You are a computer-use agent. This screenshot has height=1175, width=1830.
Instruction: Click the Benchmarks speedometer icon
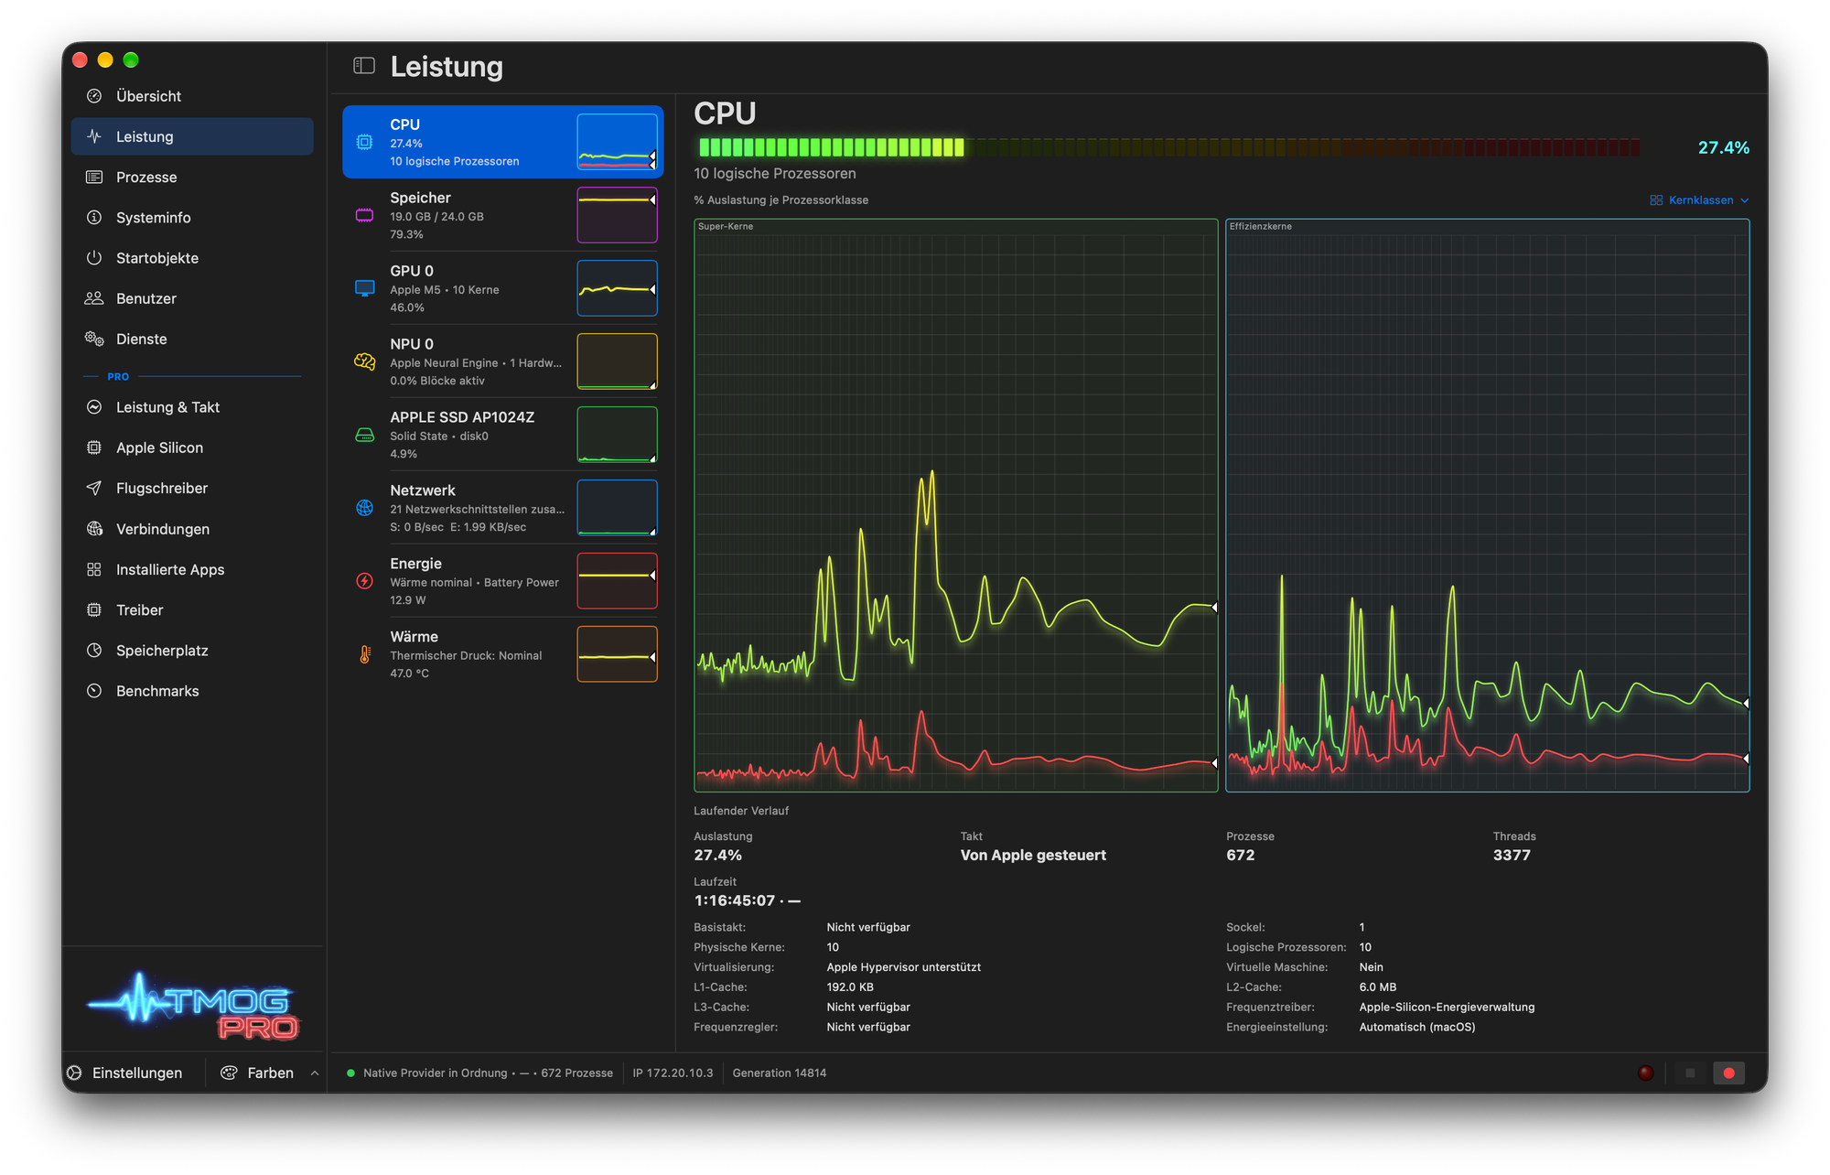[94, 691]
